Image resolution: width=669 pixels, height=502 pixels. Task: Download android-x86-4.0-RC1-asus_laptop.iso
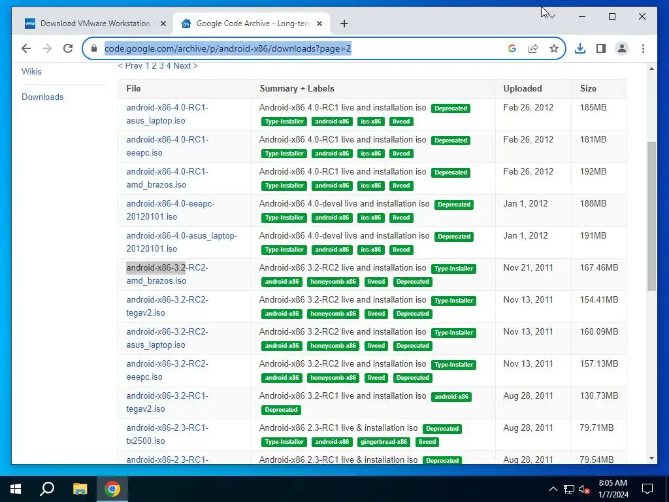coord(167,114)
